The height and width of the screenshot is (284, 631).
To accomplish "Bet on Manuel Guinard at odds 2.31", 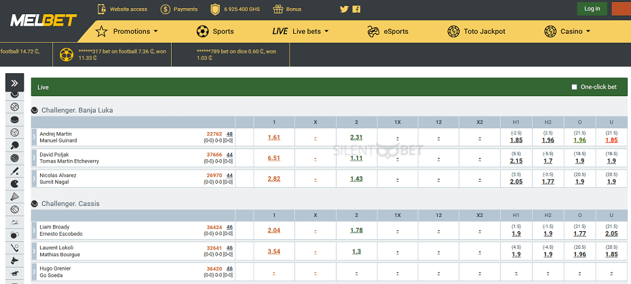I will click(x=356, y=137).
